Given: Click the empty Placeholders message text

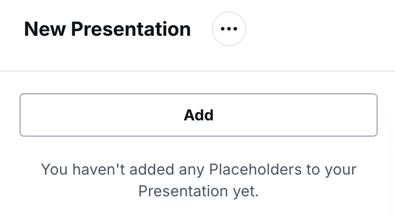Looking at the screenshot, I should [x=199, y=180].
